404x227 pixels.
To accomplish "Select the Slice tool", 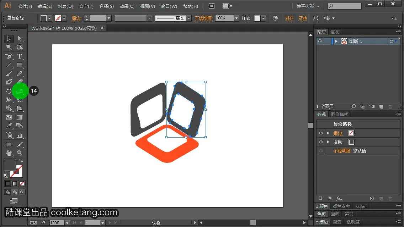I will click(x=20, y=144).
